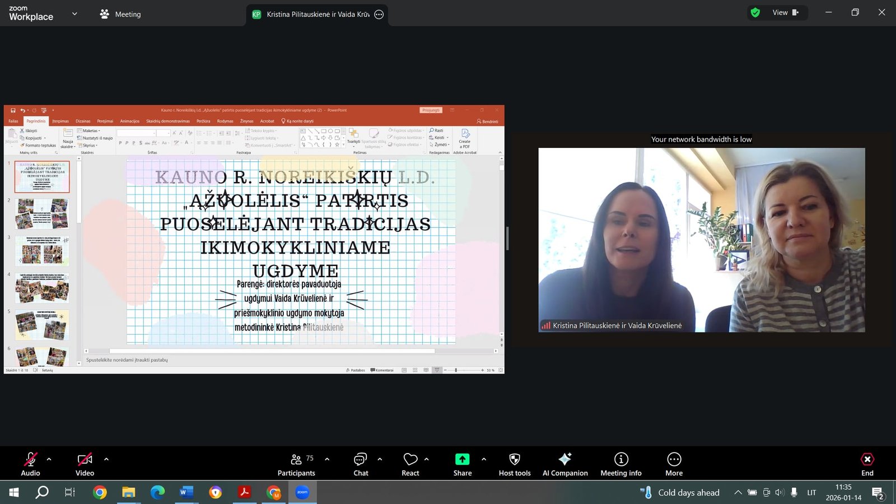
Task: Start sharing screen with Share button
Action: (462, 464)
